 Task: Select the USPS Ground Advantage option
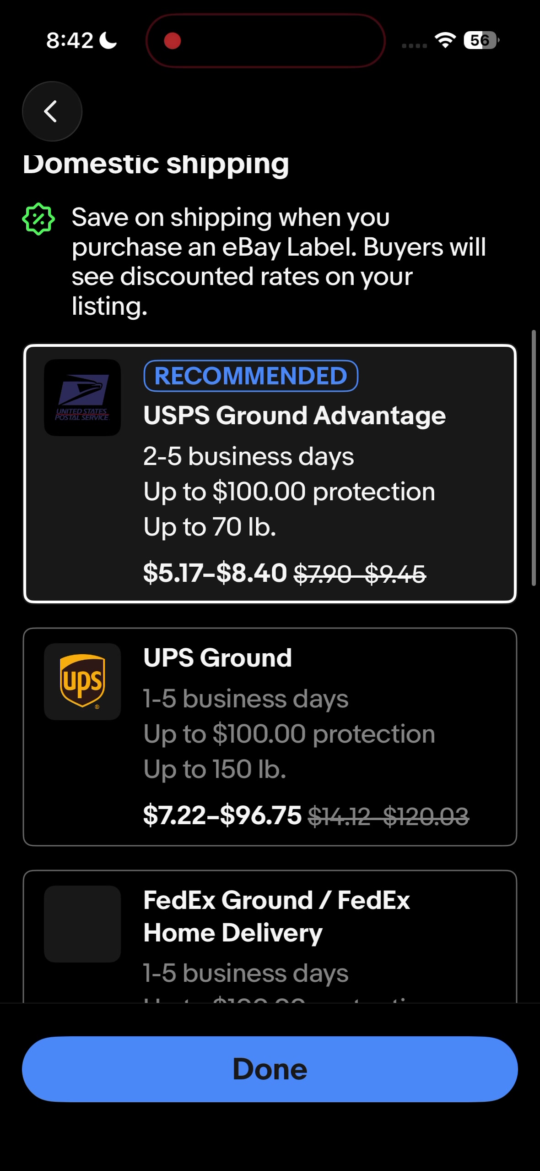270,473
